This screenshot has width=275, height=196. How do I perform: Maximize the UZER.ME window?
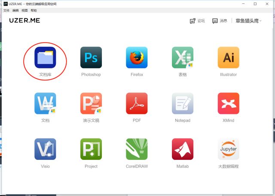tap(255, 4)
